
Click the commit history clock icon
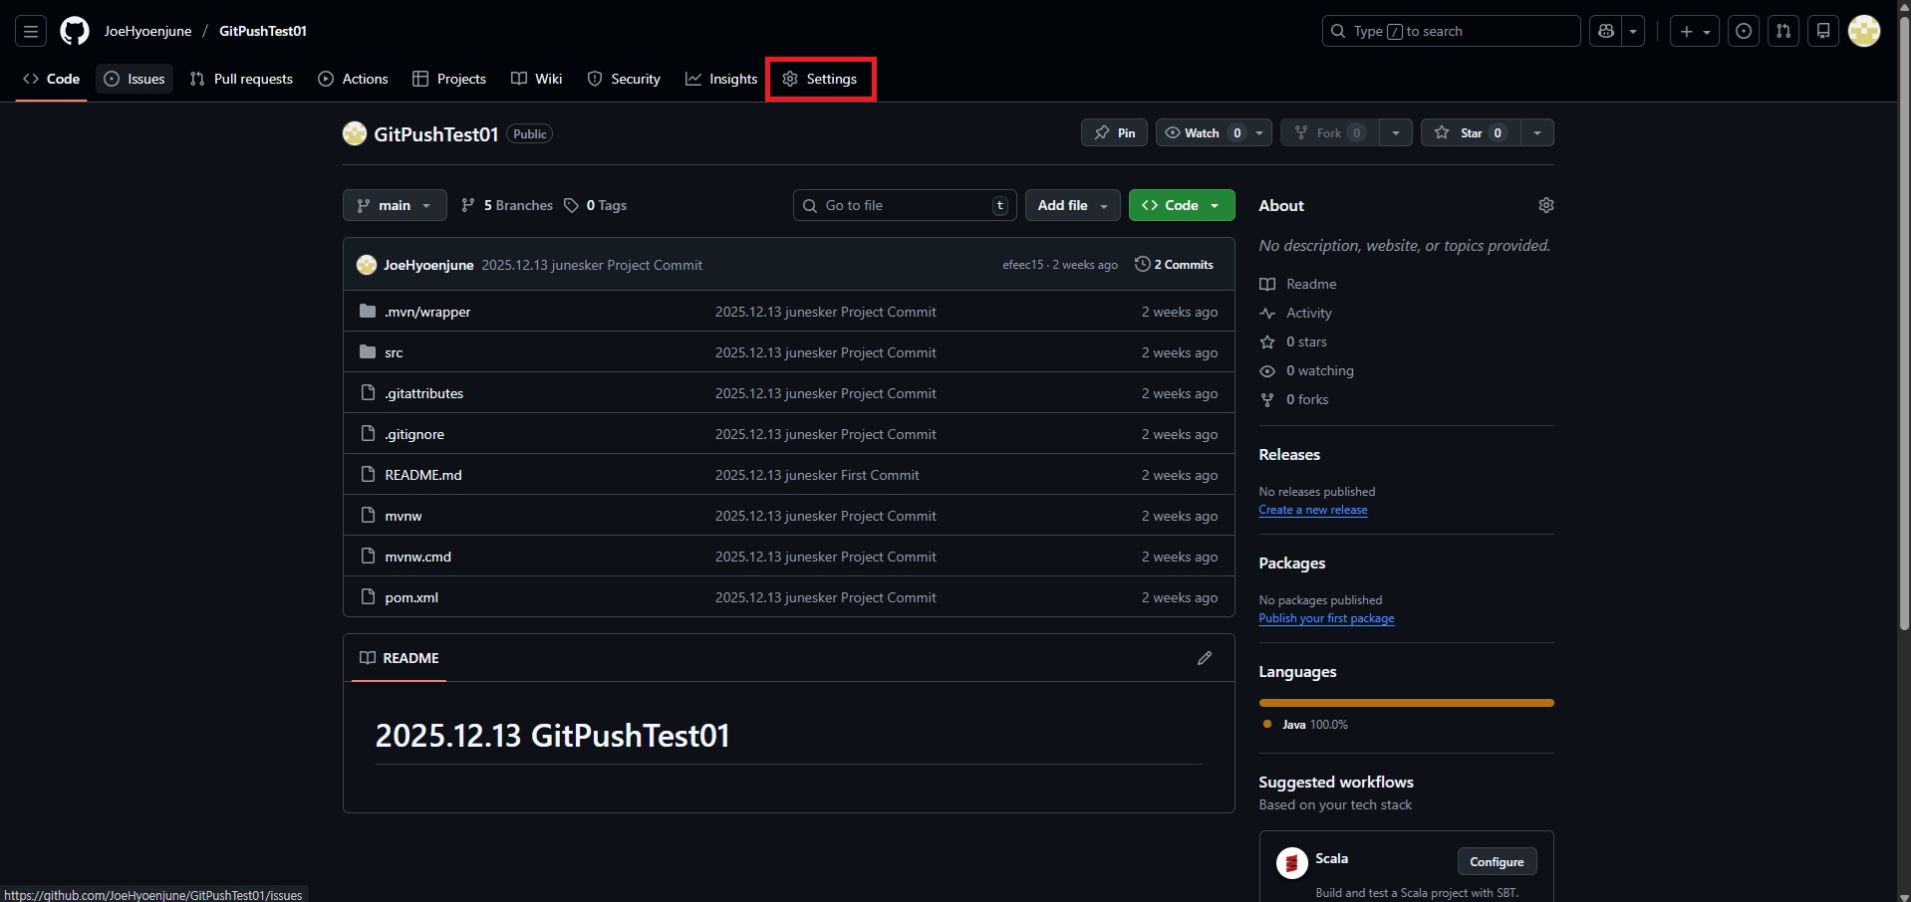tap(1142, 264)
